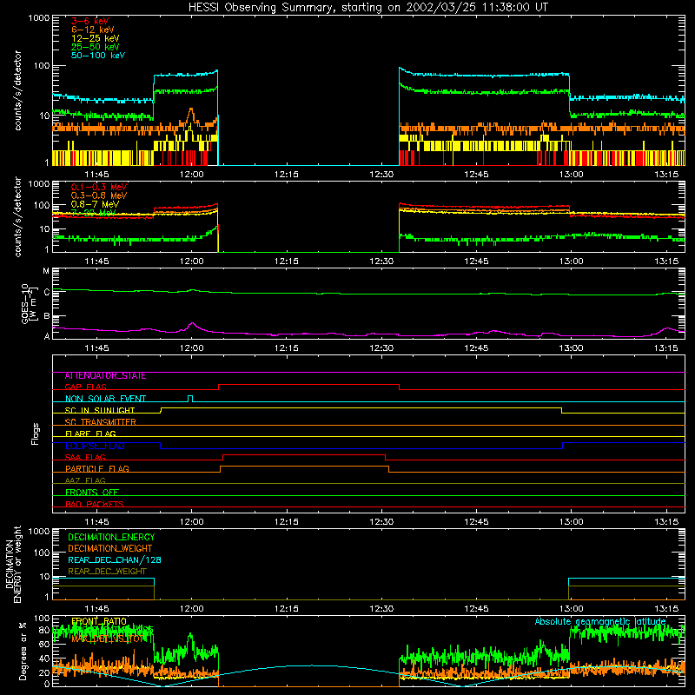Click the 0.3-0.8 MeV legend entry
This screenshot has height=695, width=695.
coord(99,195)
